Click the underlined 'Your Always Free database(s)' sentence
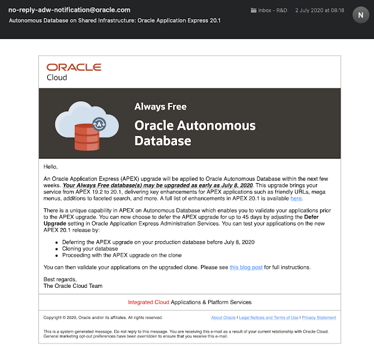The width and height of the screenshot is (374, 353). point(157,185)
